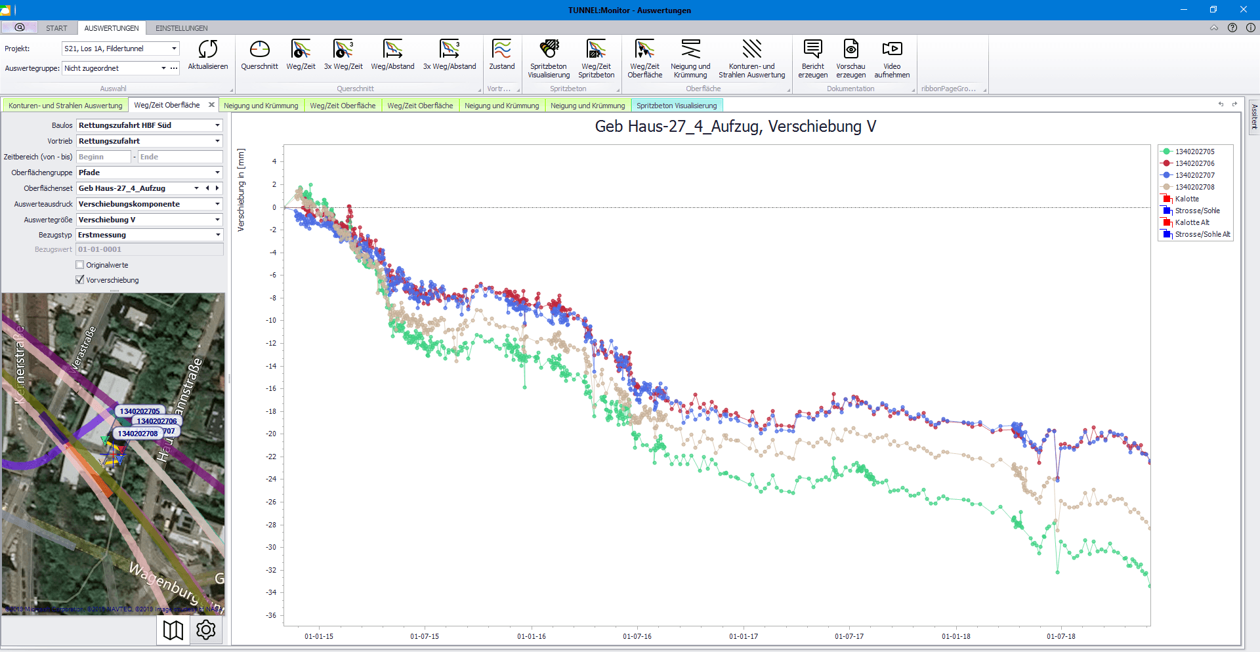Open the Konturen- und Strahlen Auswertung tab
Screen dimensions: 1260x652
66,106
